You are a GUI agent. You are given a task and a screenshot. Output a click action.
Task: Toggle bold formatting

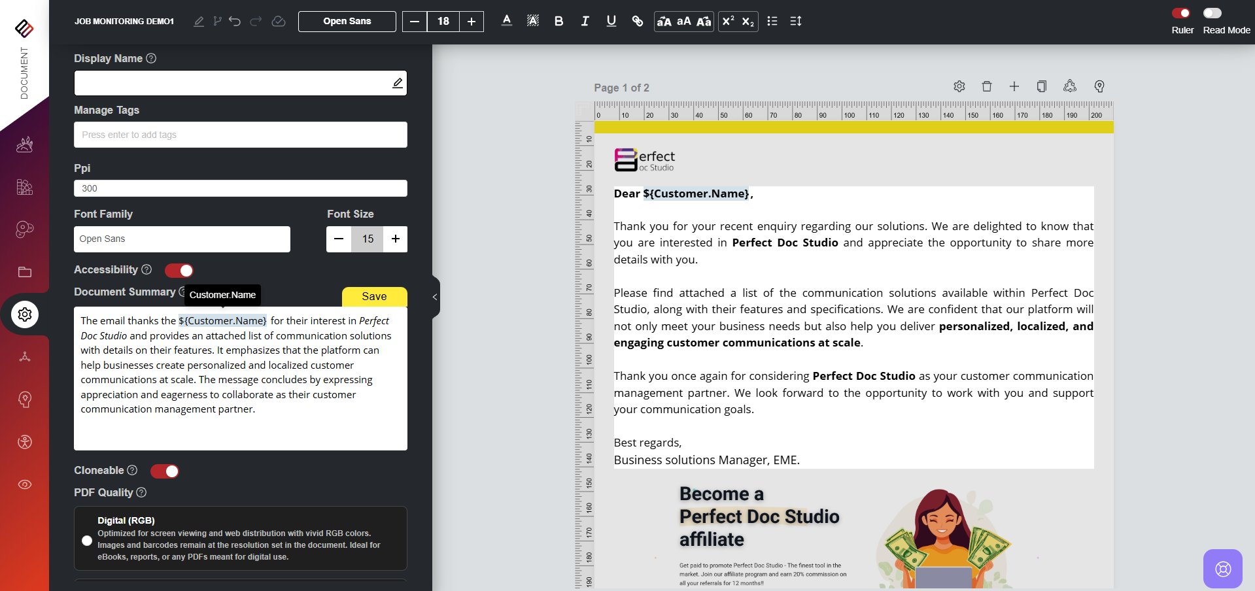559,22
